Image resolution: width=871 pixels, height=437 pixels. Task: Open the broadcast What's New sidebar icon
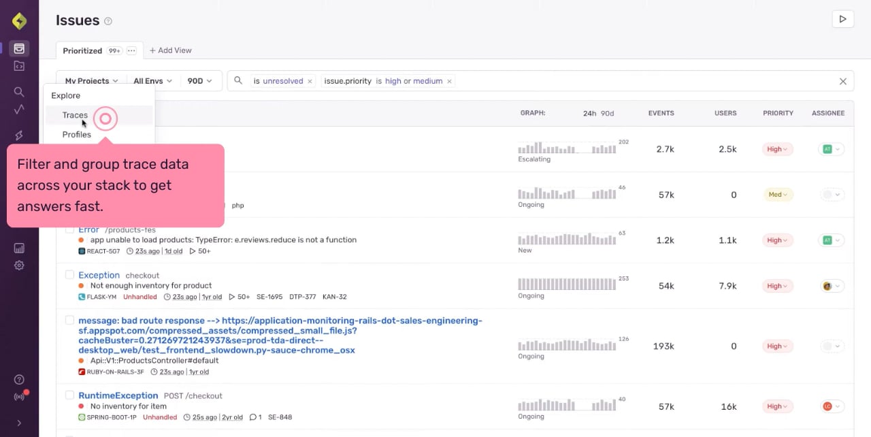pyautogui.click(x=19, y=397)
